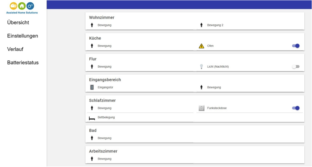Click the Eingangstür door icon

click(92, 87)
